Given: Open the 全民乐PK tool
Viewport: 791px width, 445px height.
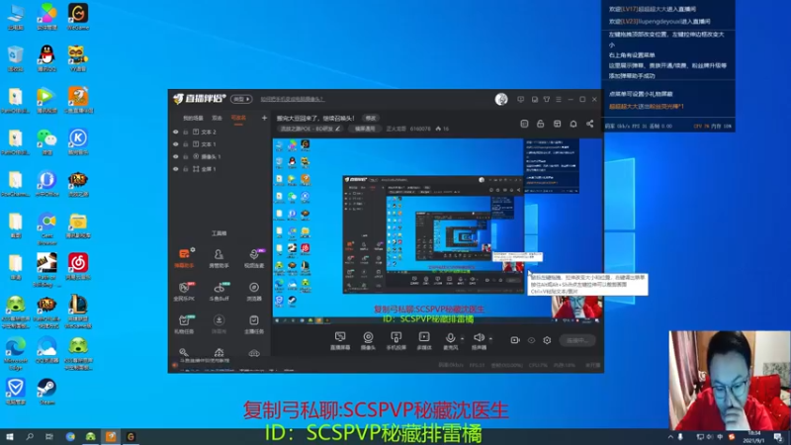Looking at the screenshot, I should [184, 291].
